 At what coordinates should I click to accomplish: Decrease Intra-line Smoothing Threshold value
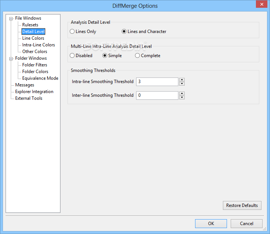pyautogui.click(x=182, y=84)
